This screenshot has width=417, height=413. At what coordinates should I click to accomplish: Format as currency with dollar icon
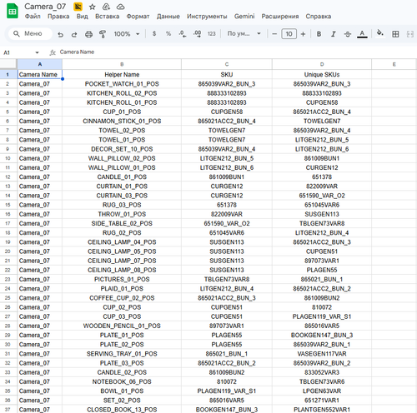pos(154,34)
